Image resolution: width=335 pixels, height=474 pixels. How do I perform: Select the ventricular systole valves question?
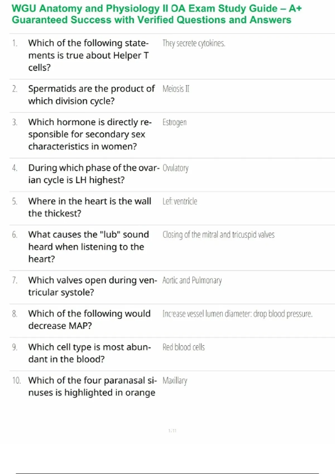click(92, 286)
